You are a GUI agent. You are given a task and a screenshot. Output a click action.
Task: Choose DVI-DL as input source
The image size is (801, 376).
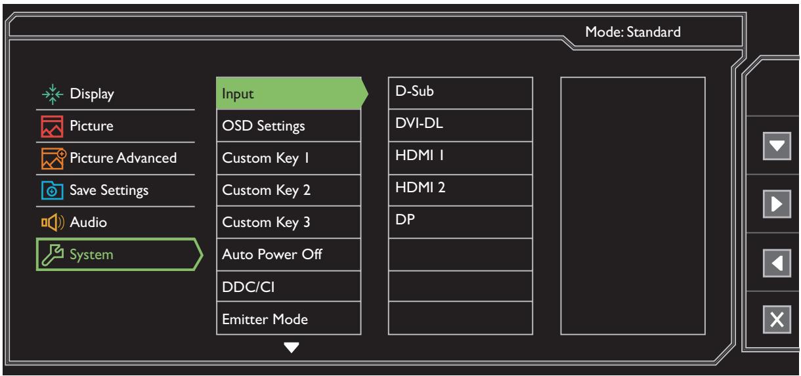[x=461, y=125]
